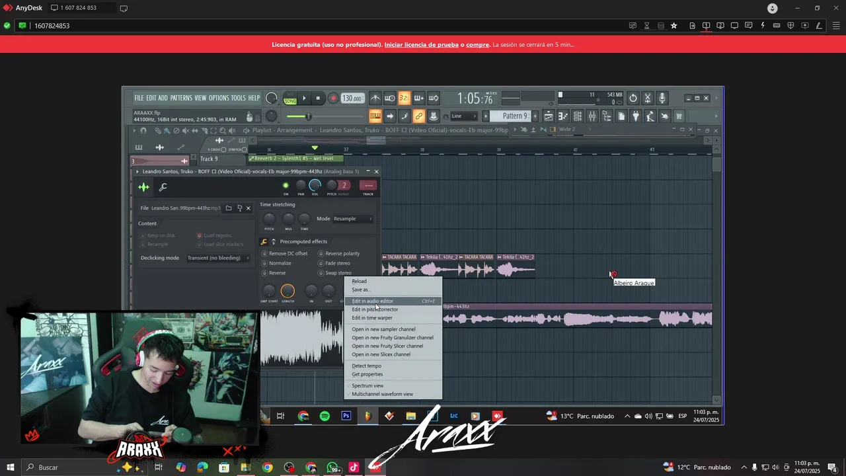The width and height of the screenshot is (846, 476).
Task: Click the waveform sampler tab icon
Action: pos(143,187)
